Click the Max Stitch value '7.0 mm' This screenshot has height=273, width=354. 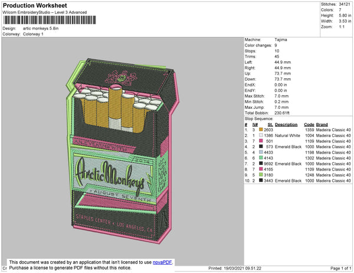click(x=281, y=96)
